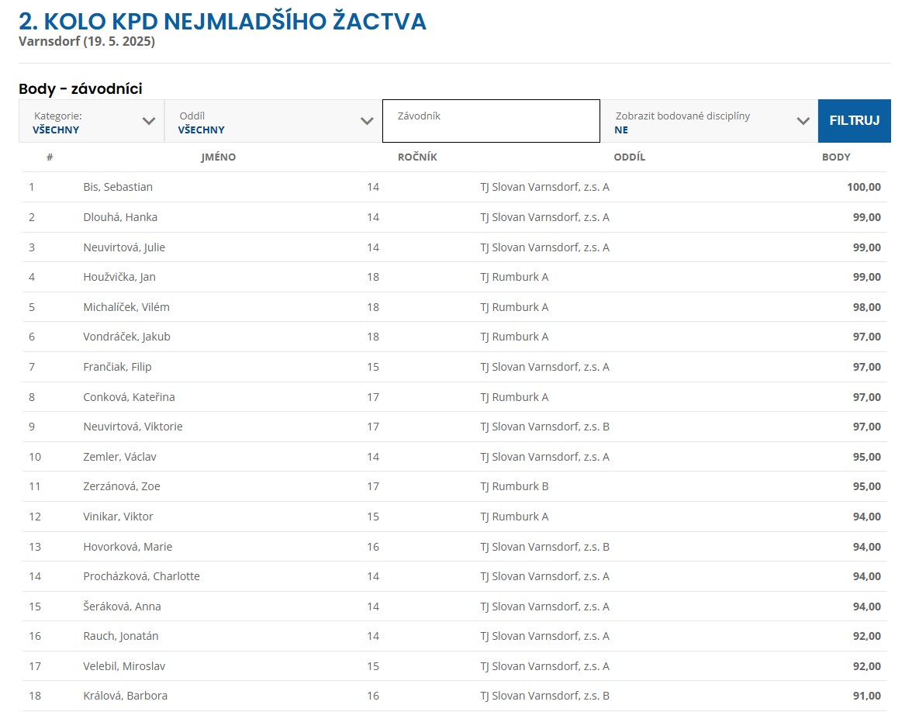
Task: Click TJ Rumburk A in Houžvička row
Action: 515,277
